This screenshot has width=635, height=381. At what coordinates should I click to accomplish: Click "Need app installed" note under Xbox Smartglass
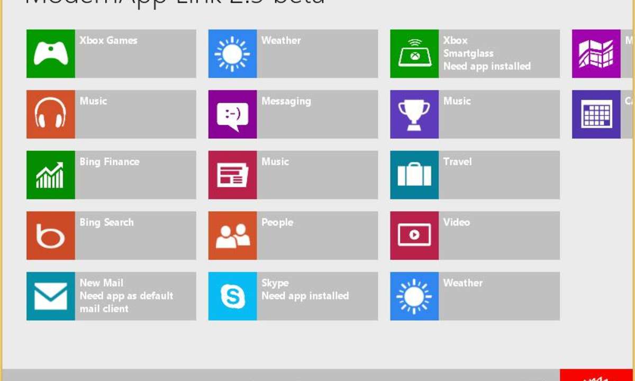click(487, 66)
